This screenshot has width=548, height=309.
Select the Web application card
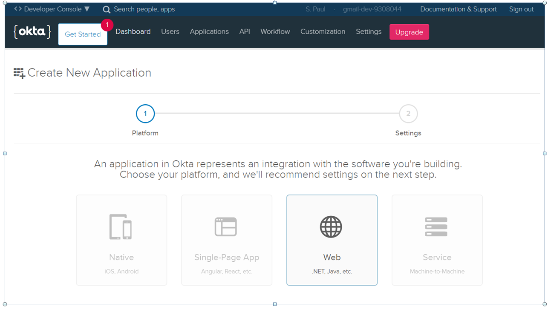pos(332,240)
